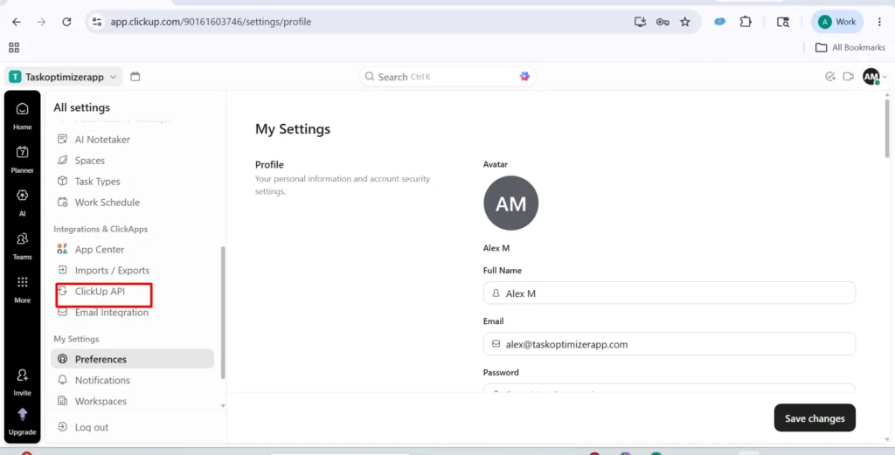The height and width of the screenshot is (455, 895).
Task: Click the quick task check icon at top right
Action: (x=830, y=76)
